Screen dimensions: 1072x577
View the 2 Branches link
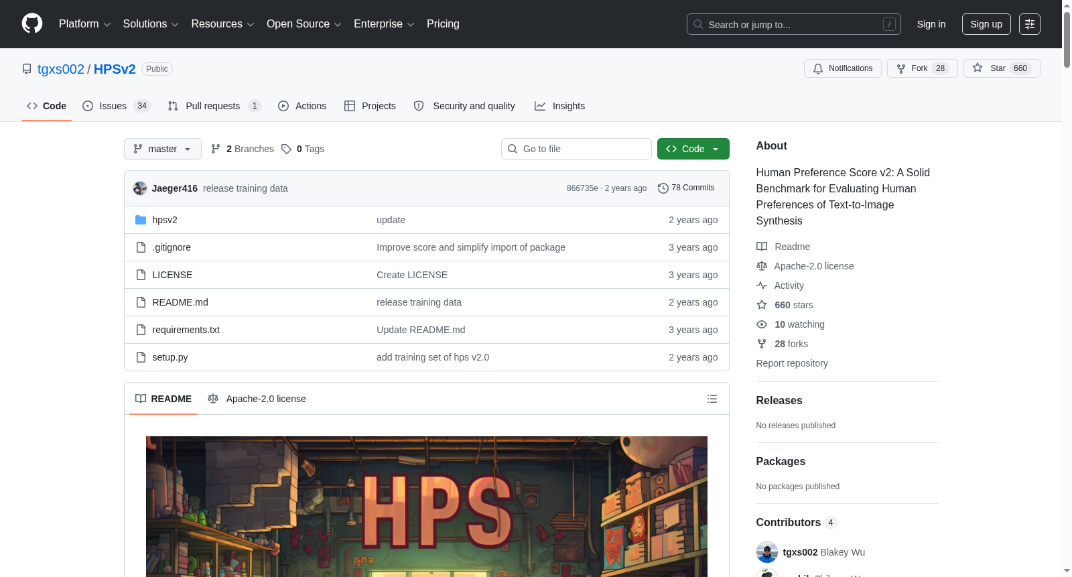242,149
